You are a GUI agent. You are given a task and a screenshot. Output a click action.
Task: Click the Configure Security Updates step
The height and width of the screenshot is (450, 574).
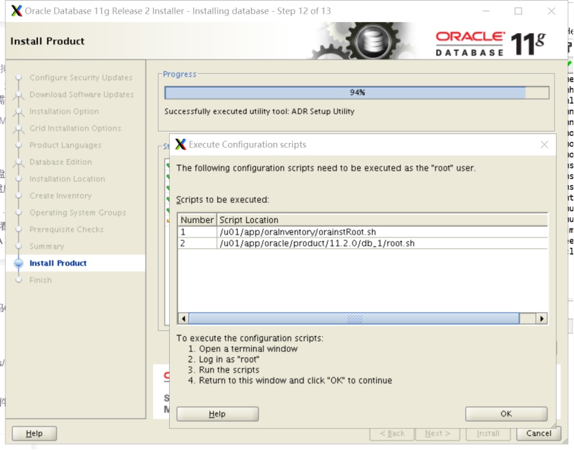81,78
